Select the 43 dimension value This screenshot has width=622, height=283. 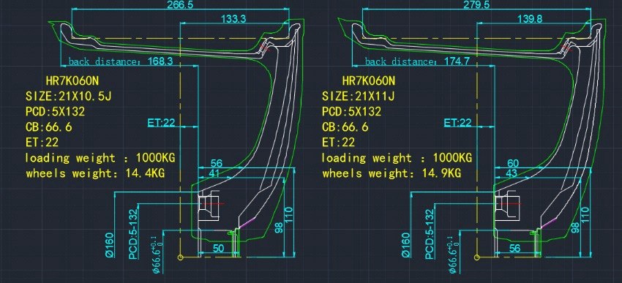(x=512, y=173)
